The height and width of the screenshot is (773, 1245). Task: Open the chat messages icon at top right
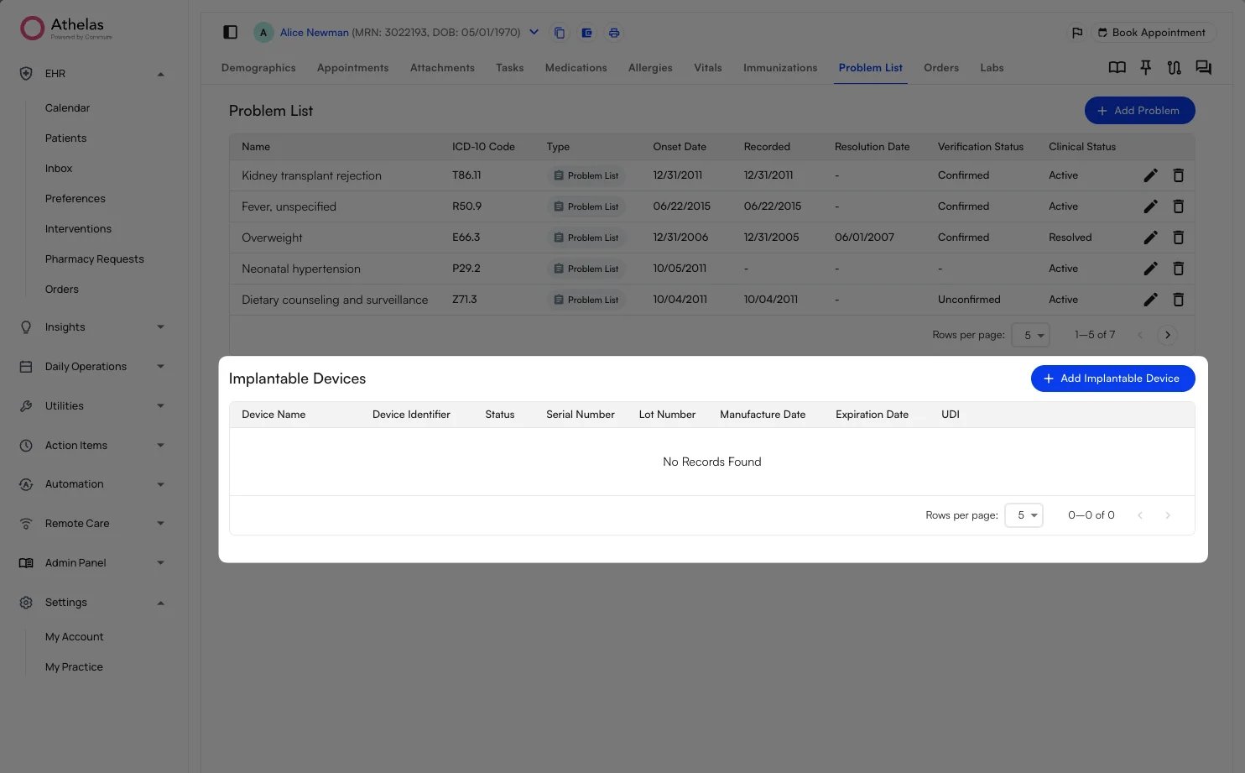[1203, 67]
